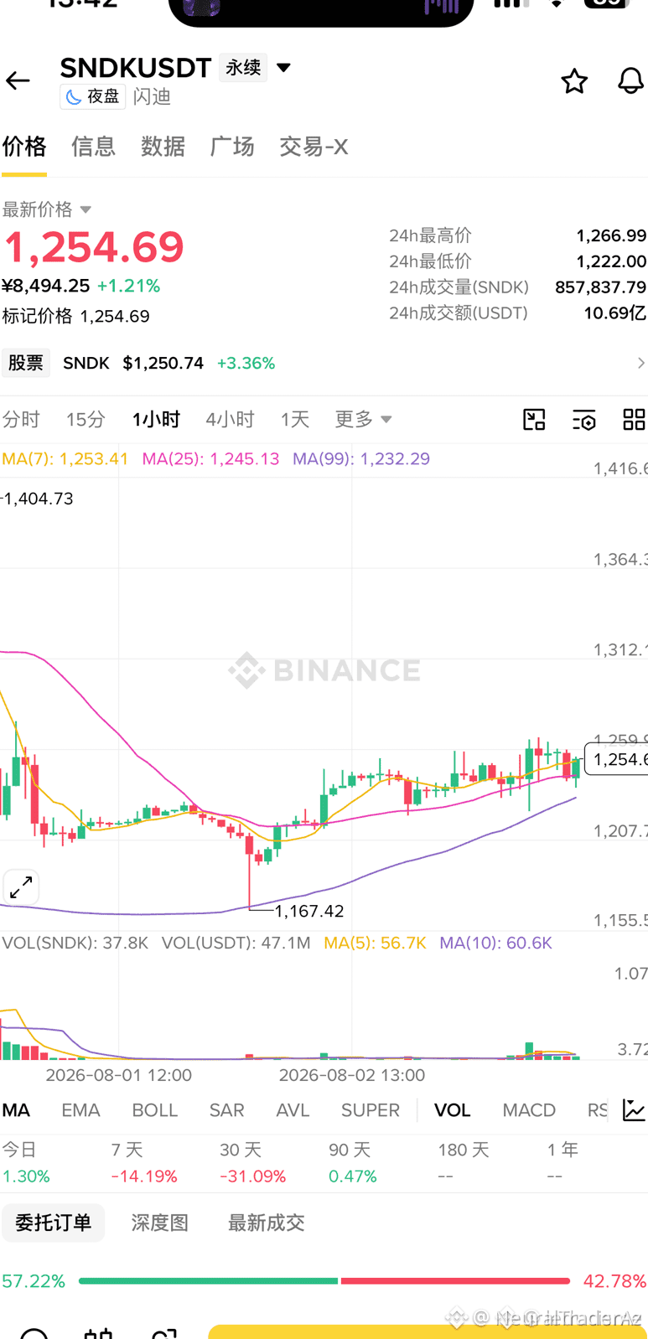Switch to the 广场 tab
The width and height of the screenshot is (648, 1339).
coord(232,147)
